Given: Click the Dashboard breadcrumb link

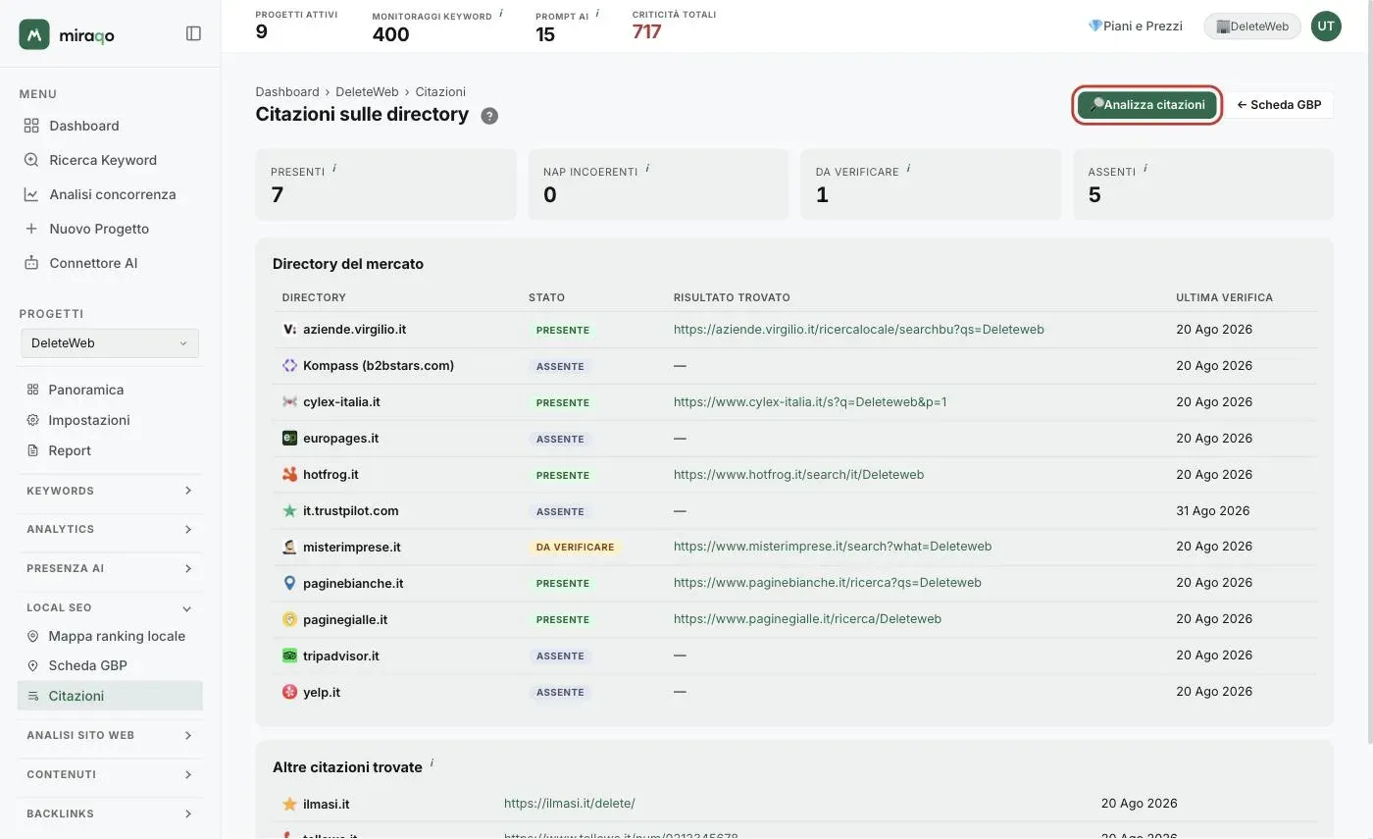Looking at the screenshot, I should point(287,92).
